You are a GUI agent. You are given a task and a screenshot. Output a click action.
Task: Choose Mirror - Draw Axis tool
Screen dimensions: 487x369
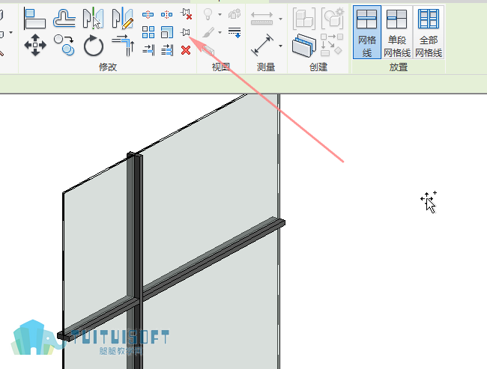123,19
